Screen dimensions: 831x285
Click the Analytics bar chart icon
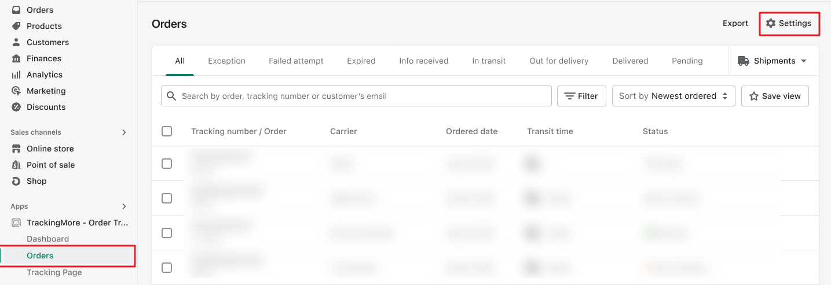tap(16, 75)
